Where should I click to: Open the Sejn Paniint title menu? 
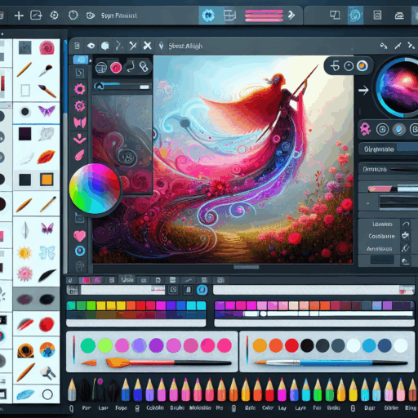pos(119,16)
